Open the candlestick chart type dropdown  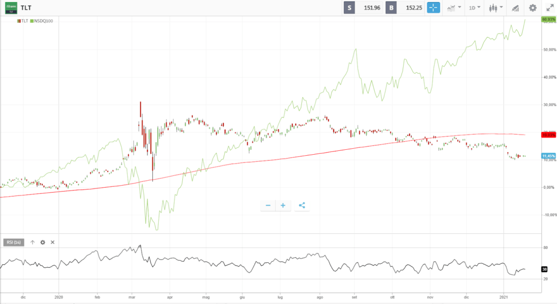click(x=496, y=8)
